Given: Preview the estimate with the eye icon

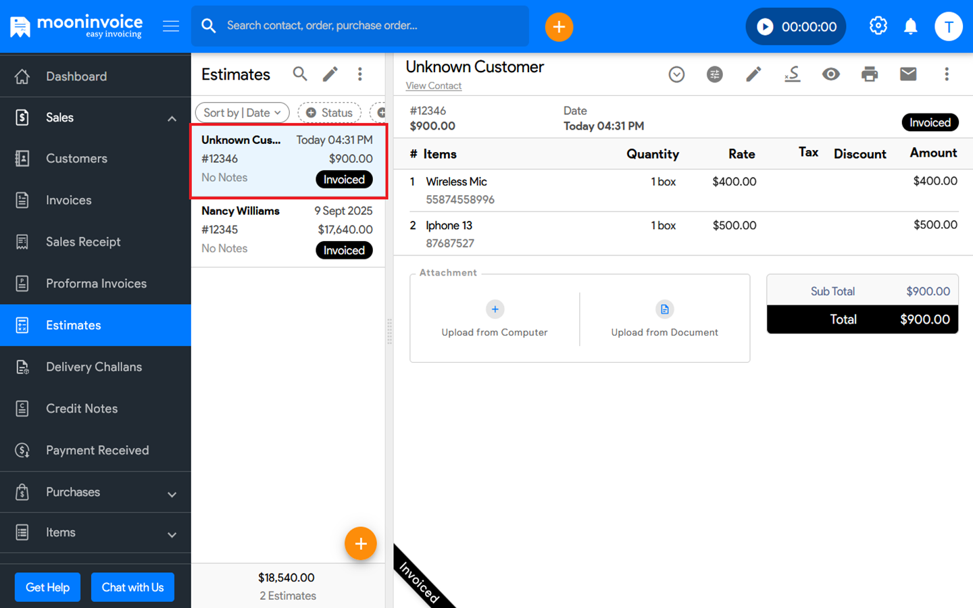Looking at the screenshot, I should (x=831, y=74).
